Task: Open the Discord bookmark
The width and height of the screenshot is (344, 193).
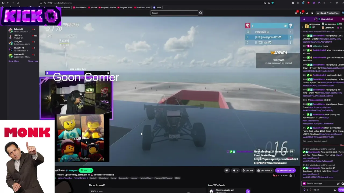Action: tap(157, 8)
